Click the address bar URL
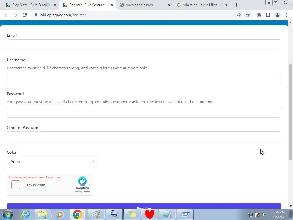293x220 pixels. click(63, 15)
